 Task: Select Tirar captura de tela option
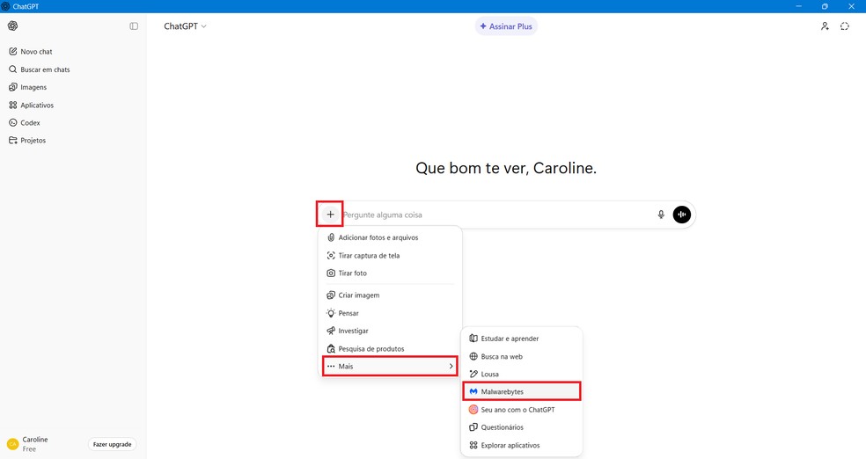(x=390, y=255)
